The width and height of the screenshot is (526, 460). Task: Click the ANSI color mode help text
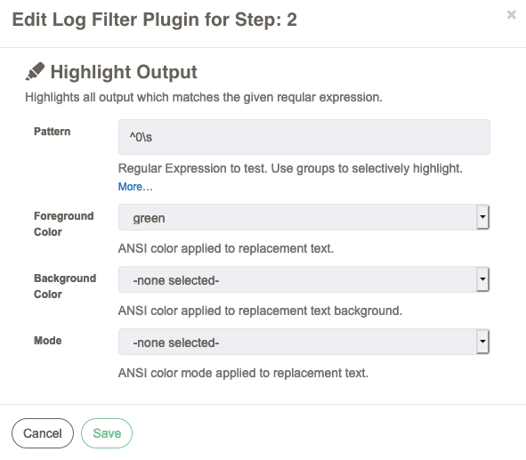[243, 373]
